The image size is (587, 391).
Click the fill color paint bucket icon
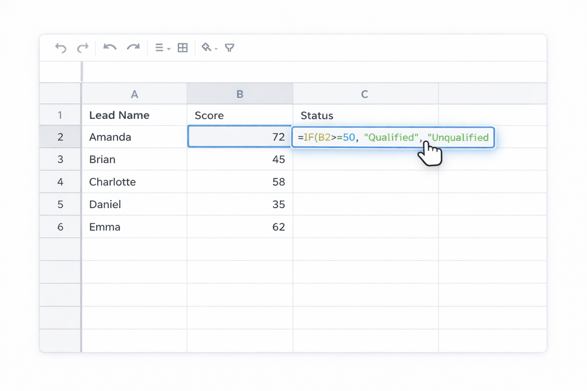click(206, 47)
